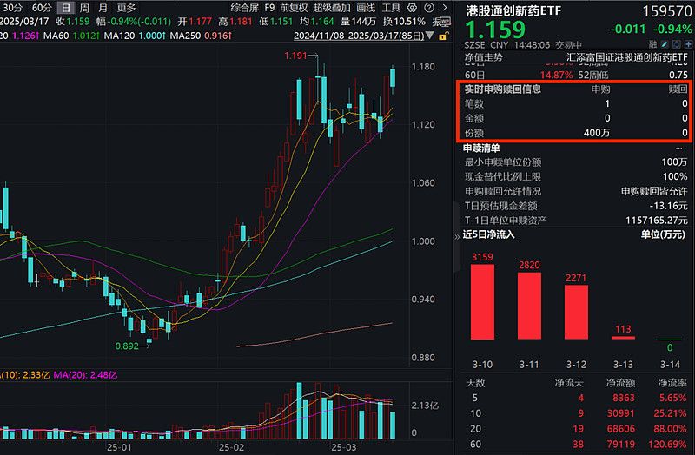Select the 月 monthly chart period
The width and height of the screenshot is (695, 455).
[103, 8]
